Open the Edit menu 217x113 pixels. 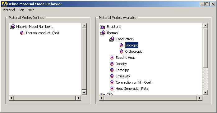click(21, 10)
